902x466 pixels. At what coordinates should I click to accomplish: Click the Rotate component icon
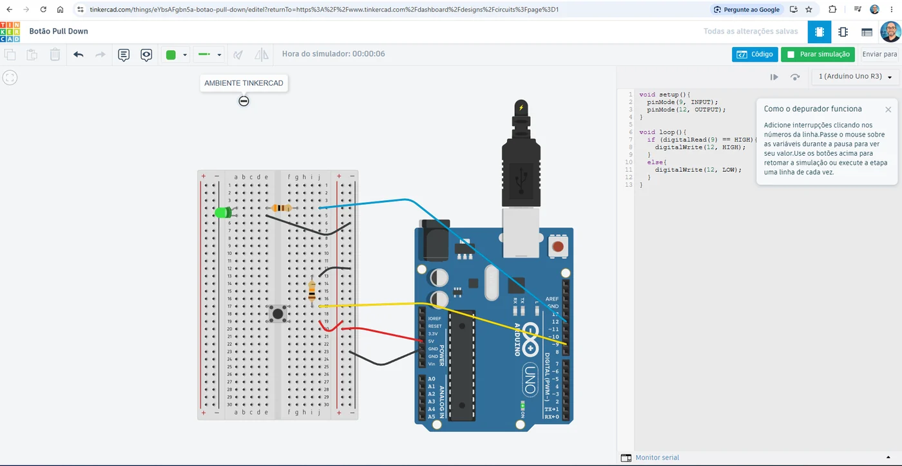pyautogui.click(x=238, y=55)
